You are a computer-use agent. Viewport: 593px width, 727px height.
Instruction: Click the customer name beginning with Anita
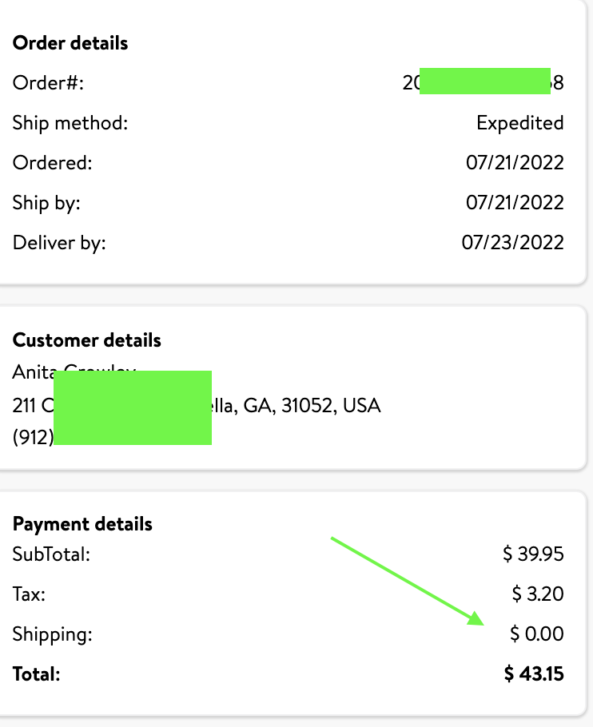[74, 371]
